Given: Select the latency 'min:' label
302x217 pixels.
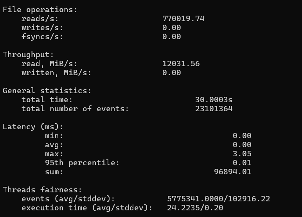Looking at the screenshot, I should (54, 136).
